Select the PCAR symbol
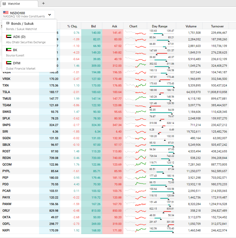 tap(7, 191)
